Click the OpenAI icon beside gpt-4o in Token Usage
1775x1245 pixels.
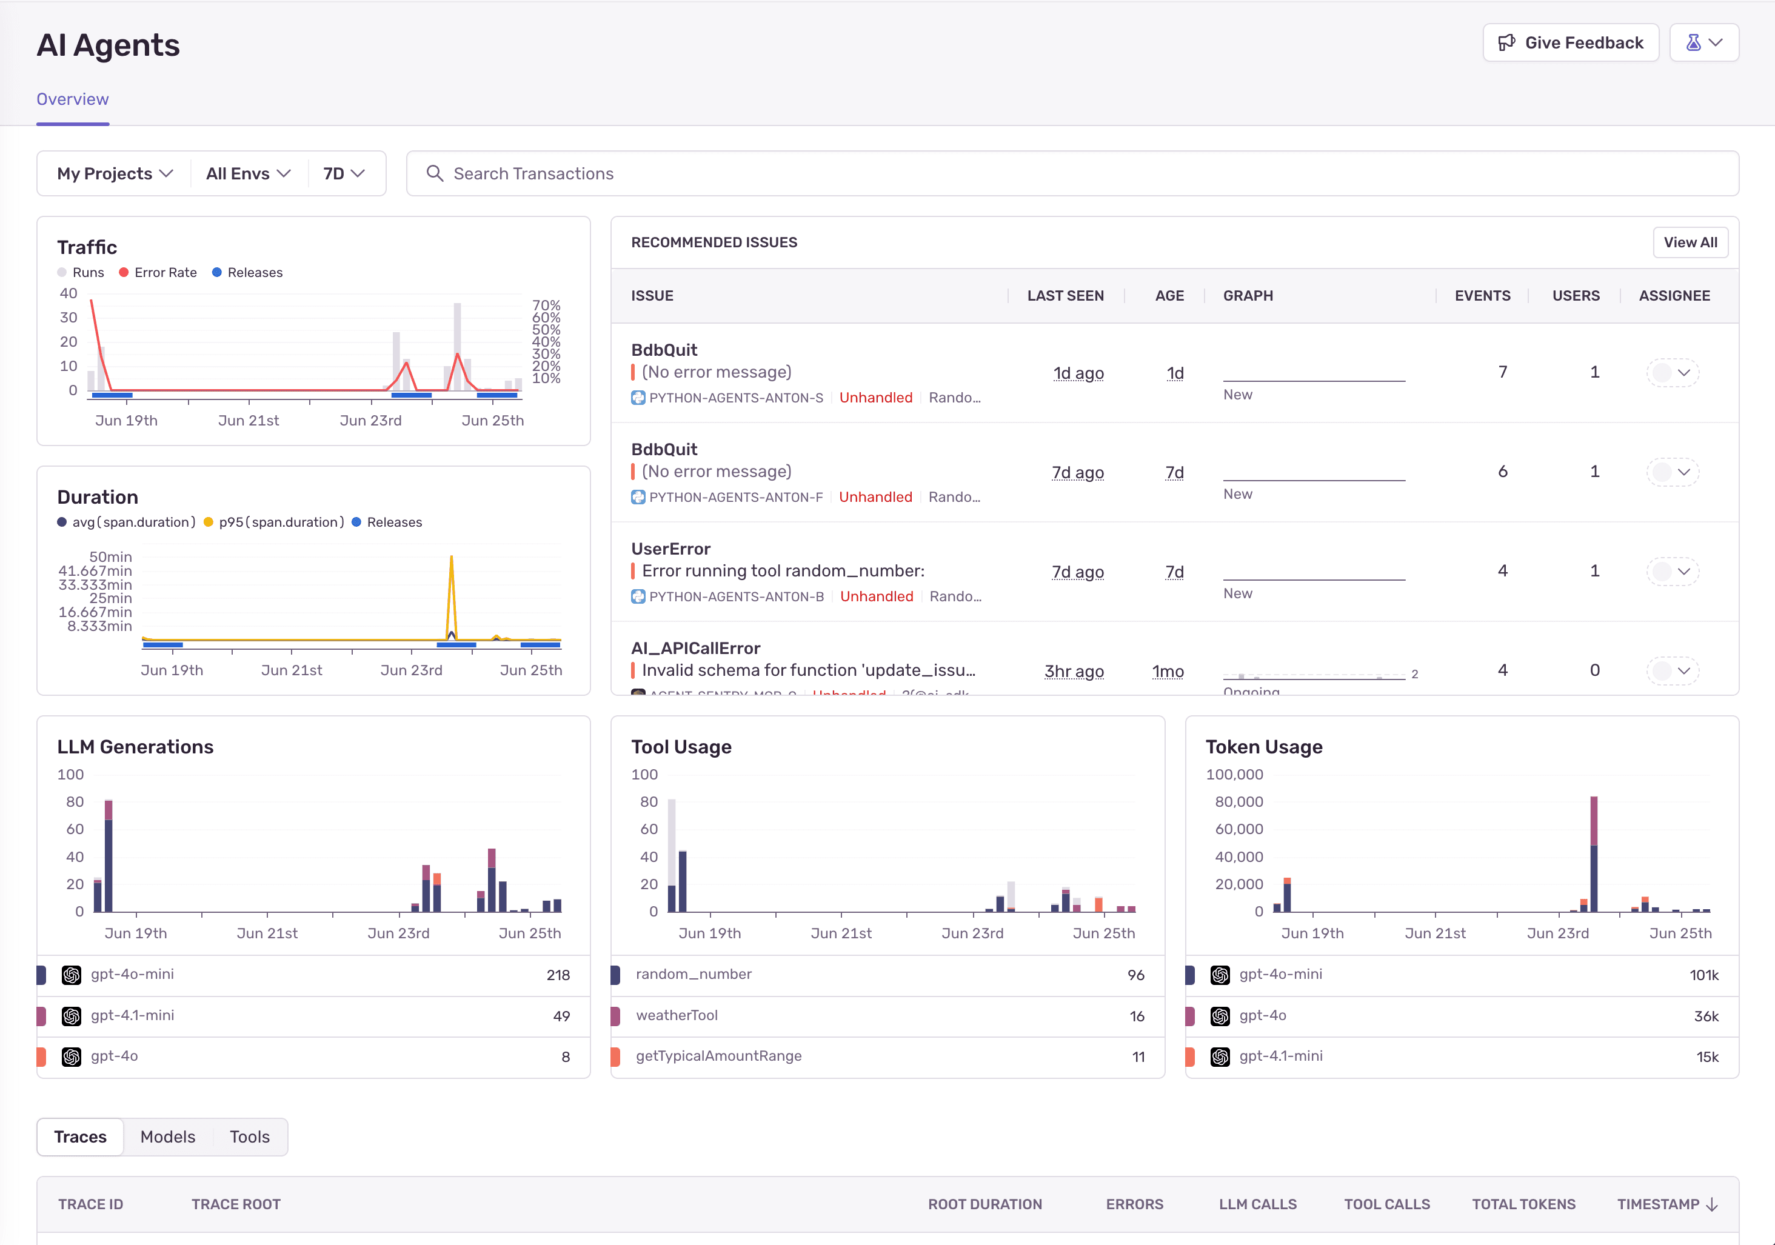(x=1221, y=1015)
